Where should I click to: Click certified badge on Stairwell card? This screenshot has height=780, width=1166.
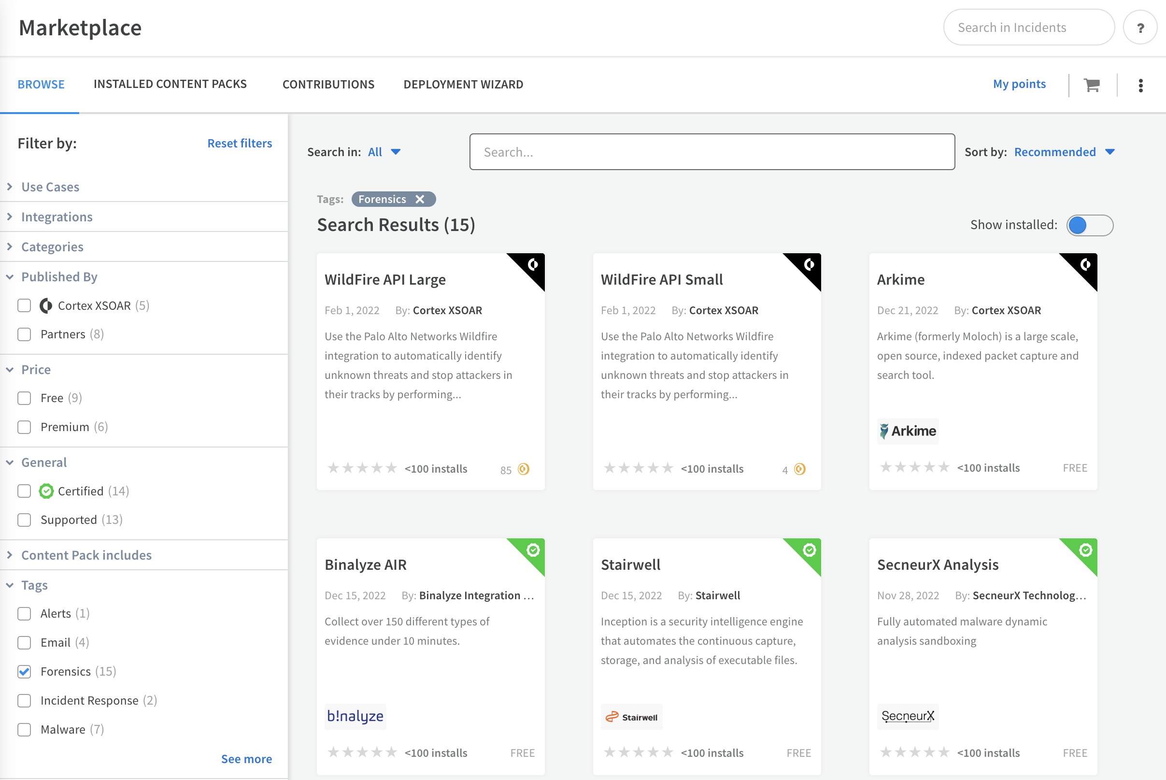pos(810,549)
